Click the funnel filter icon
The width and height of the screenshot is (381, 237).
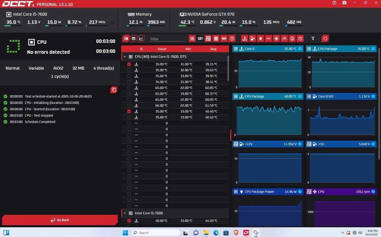click(313, 38)
